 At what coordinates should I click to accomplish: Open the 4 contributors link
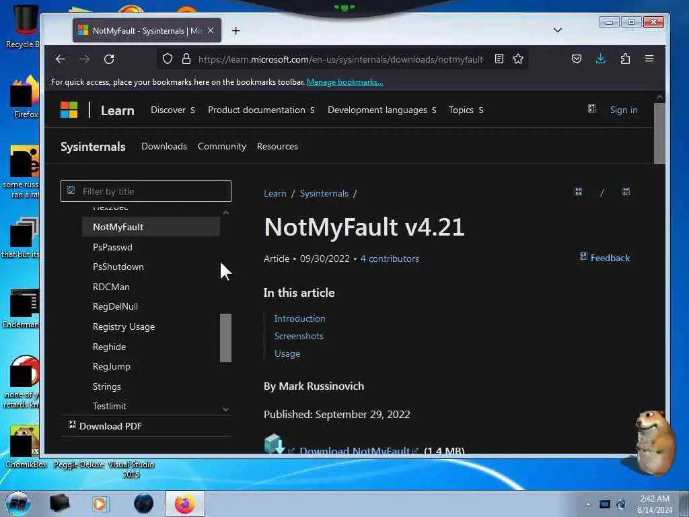390,258
